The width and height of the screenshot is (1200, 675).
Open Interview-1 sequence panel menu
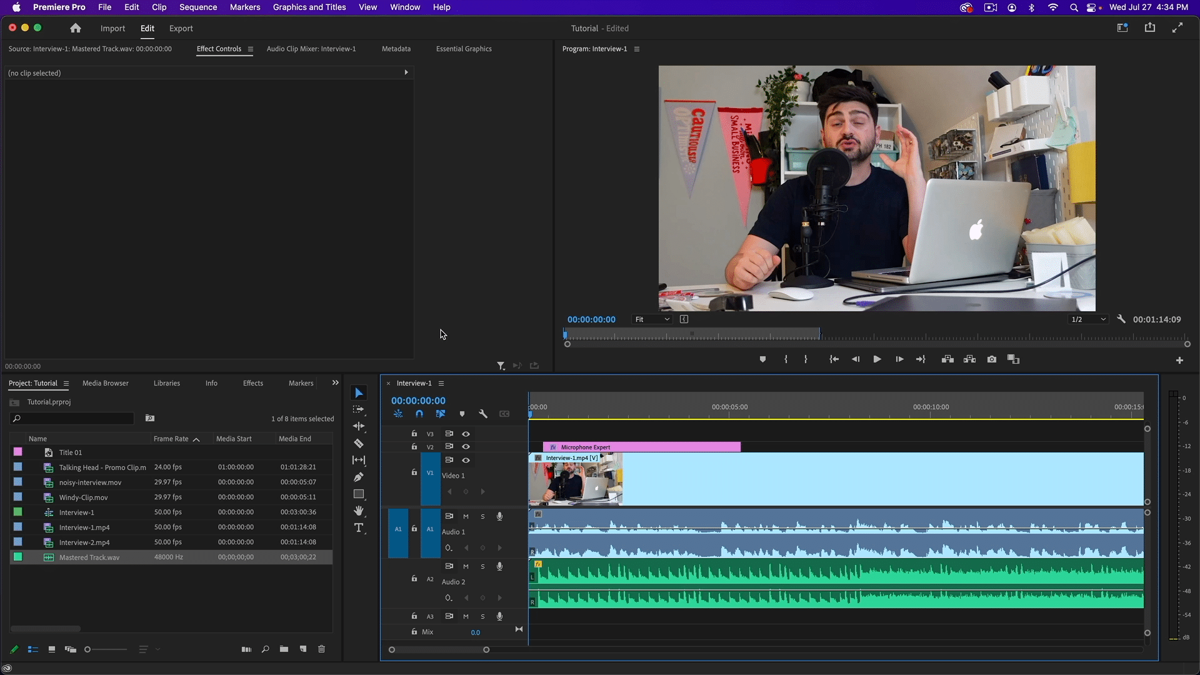pos(441,383)
